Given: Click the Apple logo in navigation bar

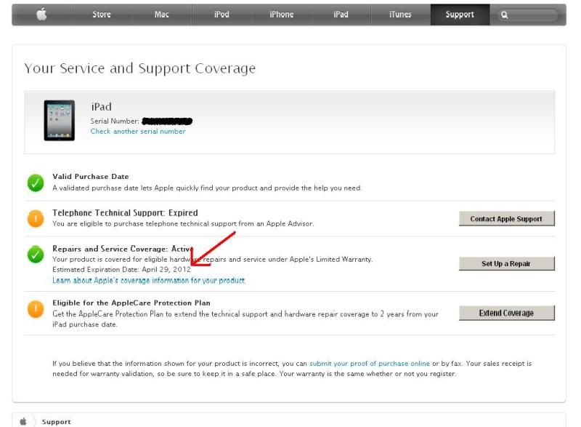Looking at the screenshot, I should click(x=42, y=15).
